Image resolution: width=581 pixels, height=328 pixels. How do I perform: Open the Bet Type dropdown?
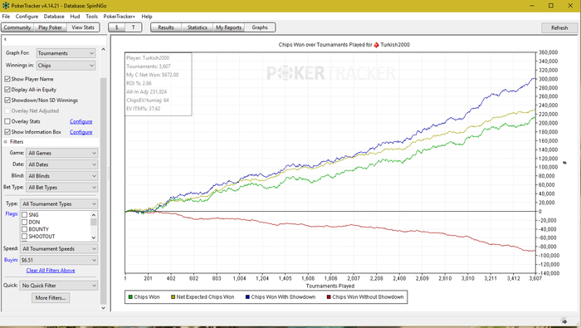click(62, 188)
